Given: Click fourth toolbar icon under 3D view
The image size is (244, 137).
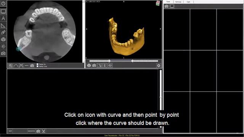Looking at the screenshot, I should (x=105, y=65).
